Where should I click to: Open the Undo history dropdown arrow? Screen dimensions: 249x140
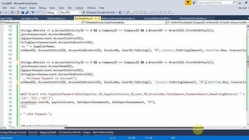(36, 12)
